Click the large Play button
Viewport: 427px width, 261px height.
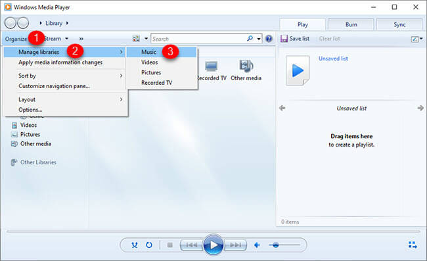[213, 245]
